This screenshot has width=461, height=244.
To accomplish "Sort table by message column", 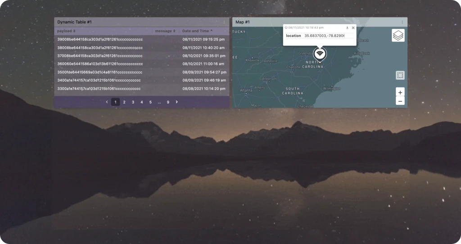I will (x=165, y=31).
